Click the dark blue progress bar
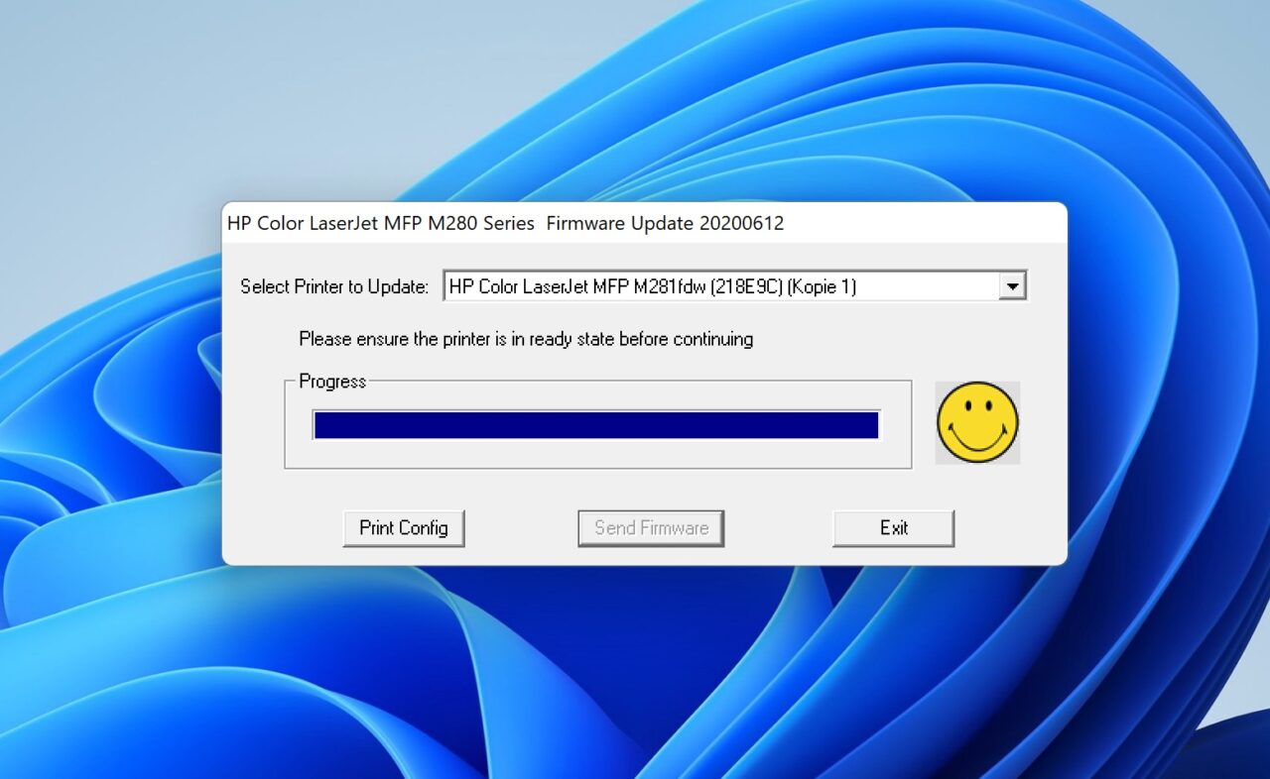The image size is (1270, 779). tap(595, 425)
